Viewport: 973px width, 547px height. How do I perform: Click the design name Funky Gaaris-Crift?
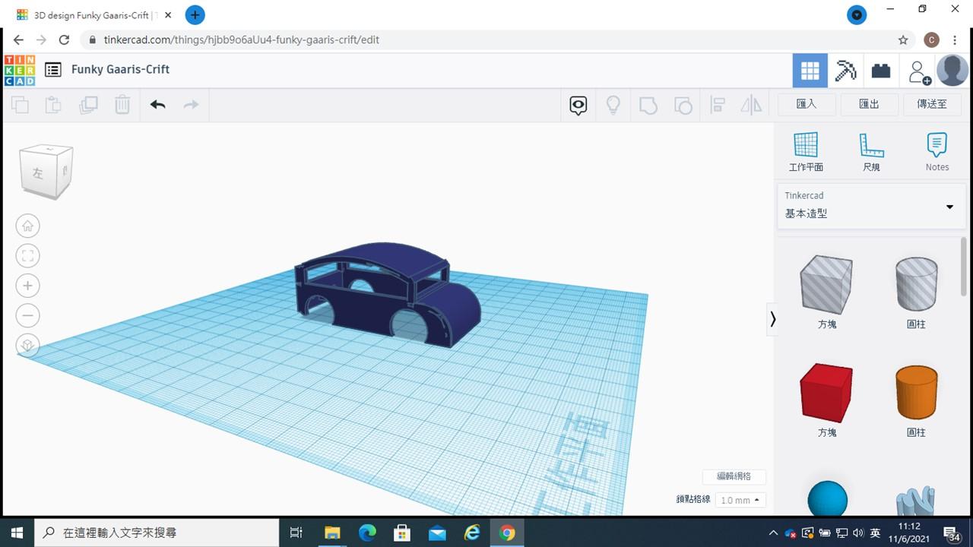(x=120, y=69)
